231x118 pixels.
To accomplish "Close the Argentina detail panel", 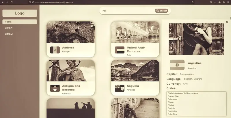I will pos(227,22).
